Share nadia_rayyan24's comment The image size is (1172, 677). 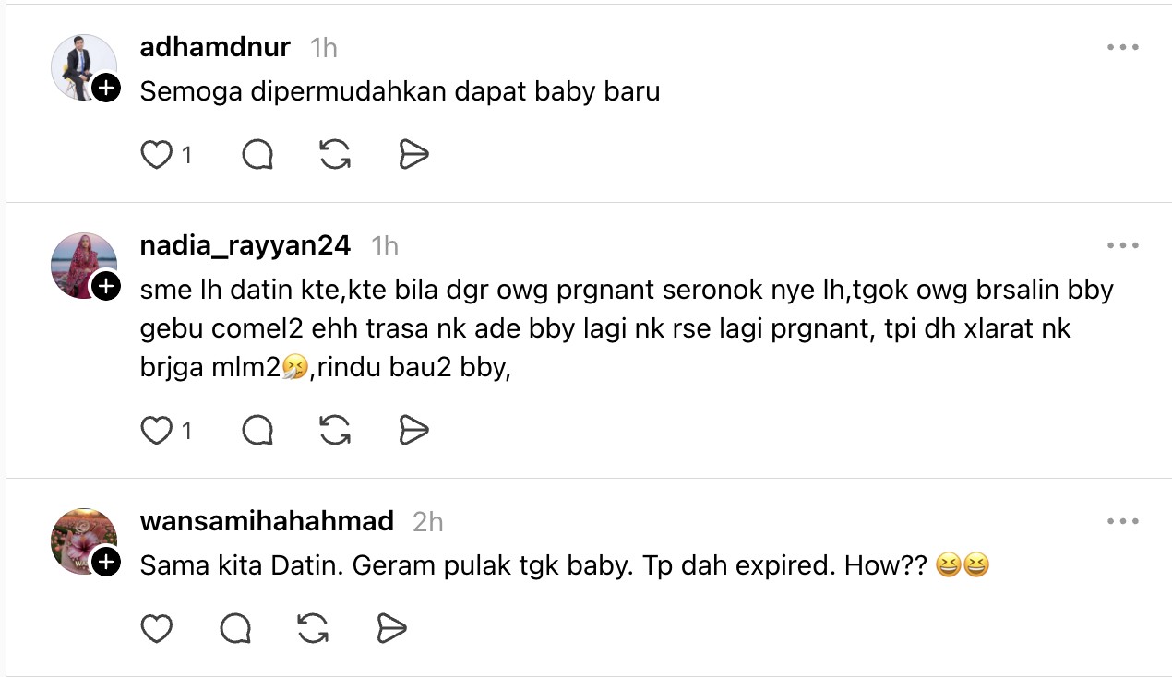pos(414,430)
